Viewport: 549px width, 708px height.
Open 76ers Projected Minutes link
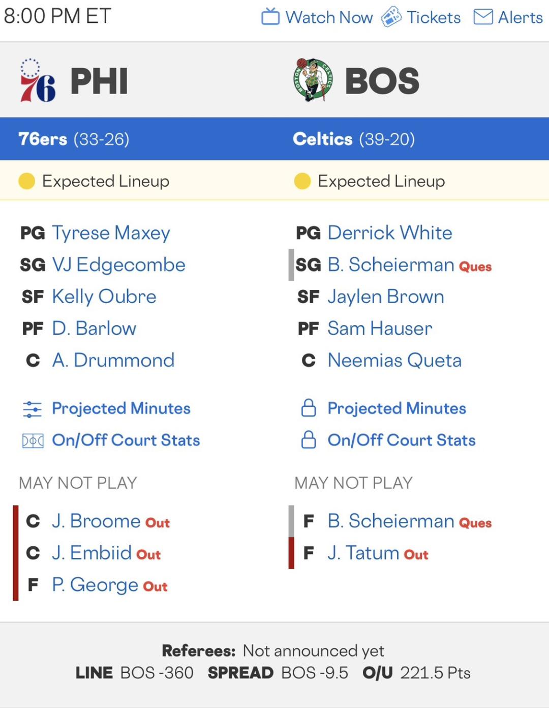click(x=121, y=408)
